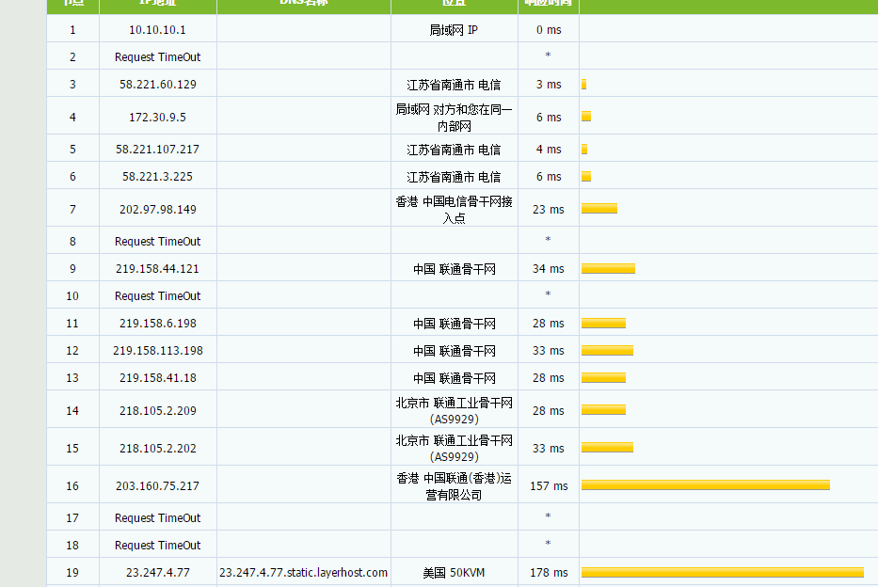Click the destination IP 23.247.4.77 in hop 19
Viewport: 878px width, 587px height.
coord(157,573)
